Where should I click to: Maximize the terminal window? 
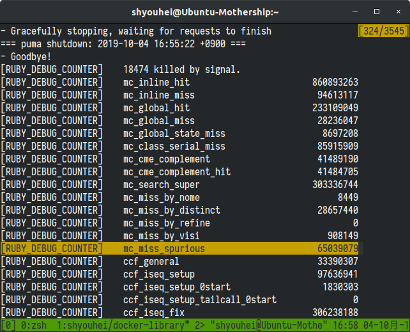tap(377, 12)
